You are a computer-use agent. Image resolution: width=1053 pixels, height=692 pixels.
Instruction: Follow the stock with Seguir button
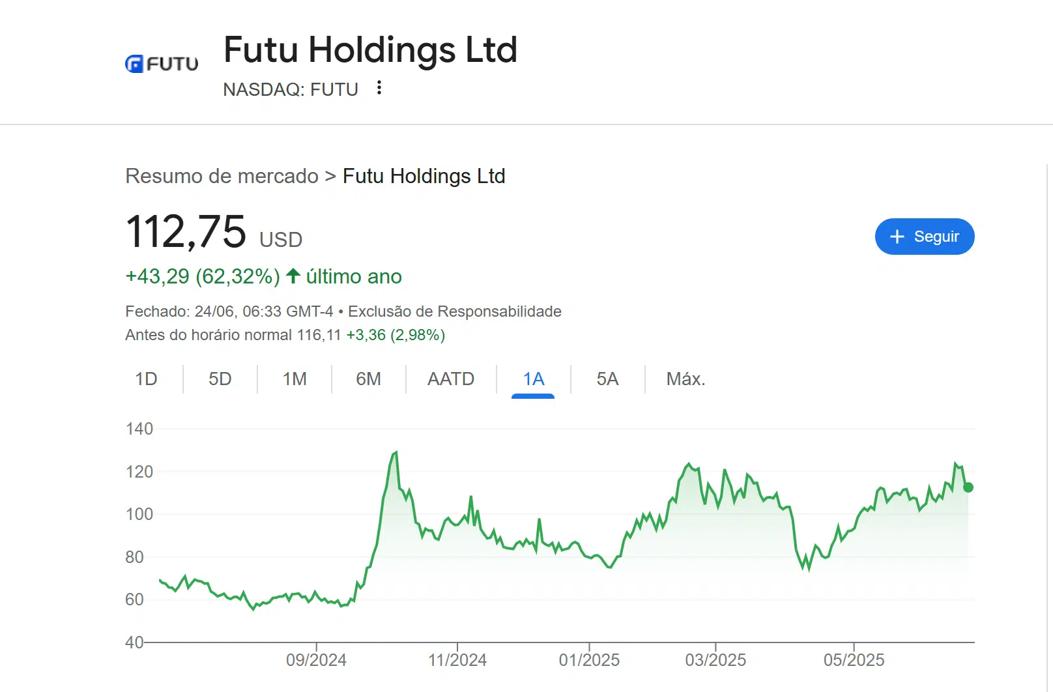925,237
